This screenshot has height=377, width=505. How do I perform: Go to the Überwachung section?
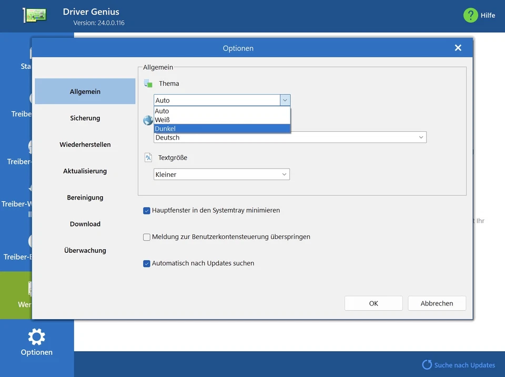pos(85,250)
